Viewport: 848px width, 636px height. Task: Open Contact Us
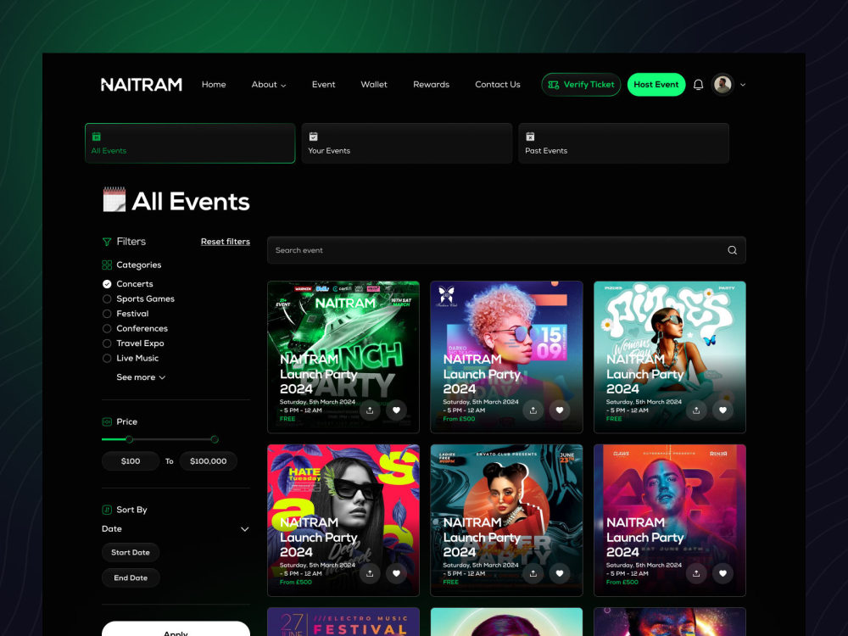498,84
